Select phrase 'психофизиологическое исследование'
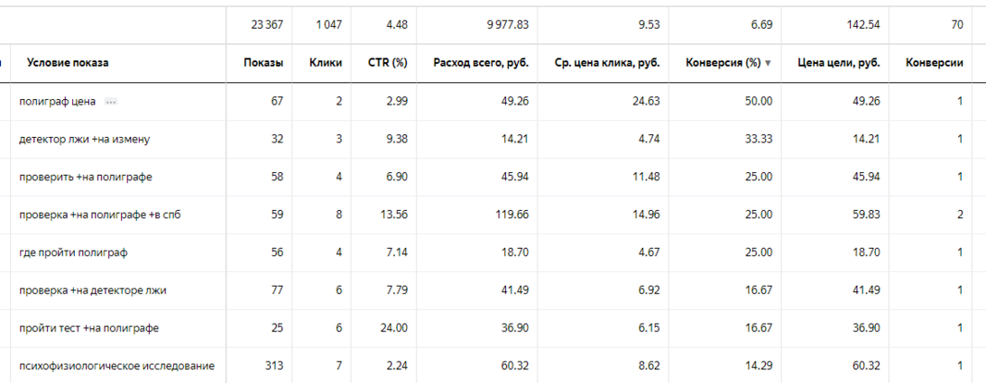This screenshot has height=383, width=986. click(x=117, y=366)
